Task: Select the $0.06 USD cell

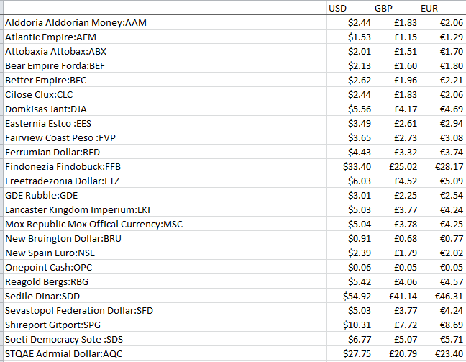Action: click(349, 268)
